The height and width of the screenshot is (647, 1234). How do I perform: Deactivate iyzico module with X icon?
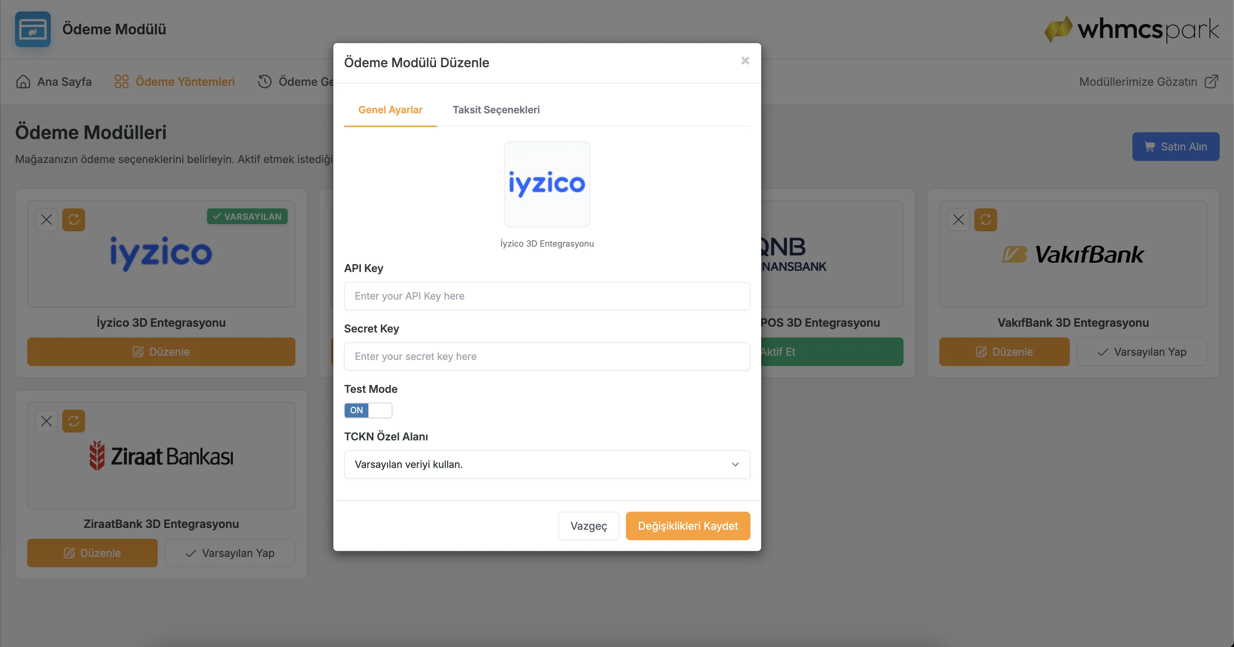pyautogui.click(x=46, y=220)
